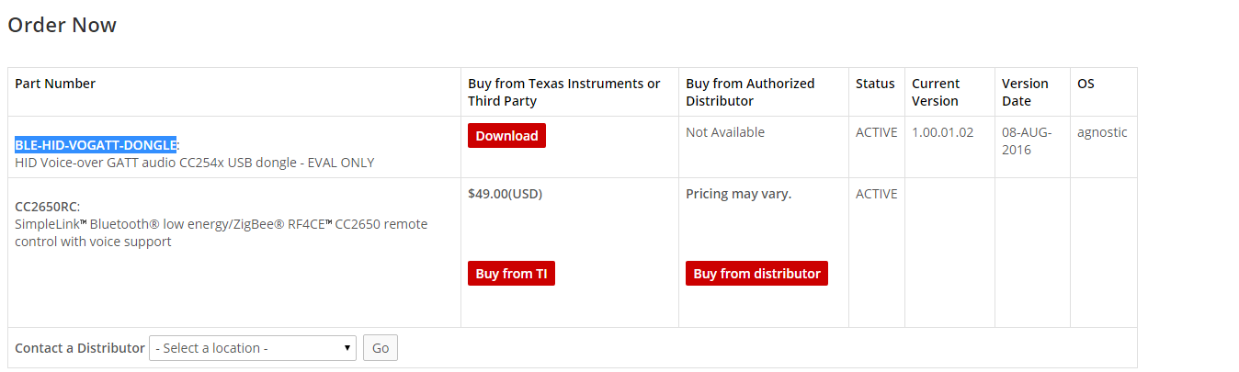The width and height of the screenshot is (1239, 372).
Task: Click the Buy from distributor button
Action: click(x=756, y=273)
